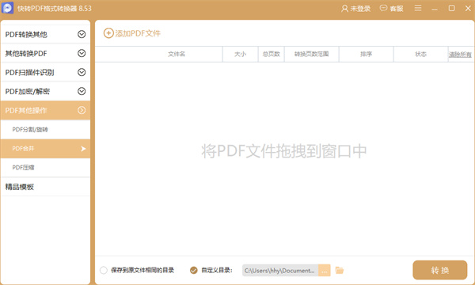This screenshot has width=475, height=285.
Task: Click the 文件名 column header
Action: coord(159,54)
